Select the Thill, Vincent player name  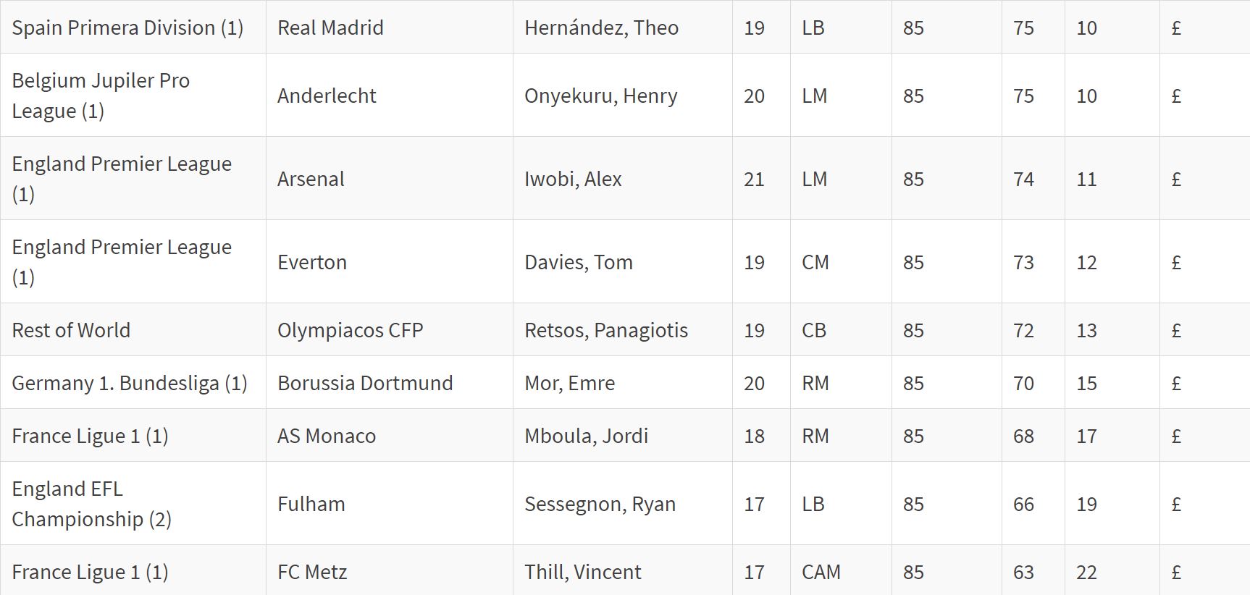582,572
